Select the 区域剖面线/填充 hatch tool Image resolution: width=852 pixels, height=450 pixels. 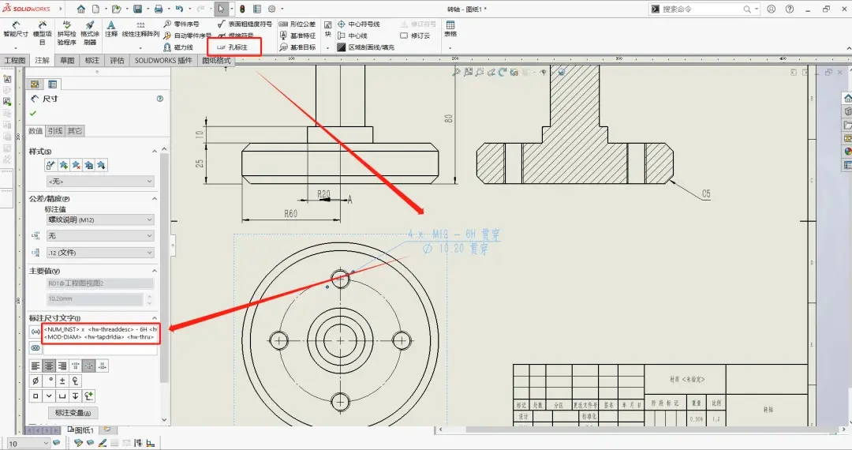click(x=366, y=47)
